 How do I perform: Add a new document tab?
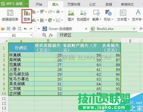[141, 29]
